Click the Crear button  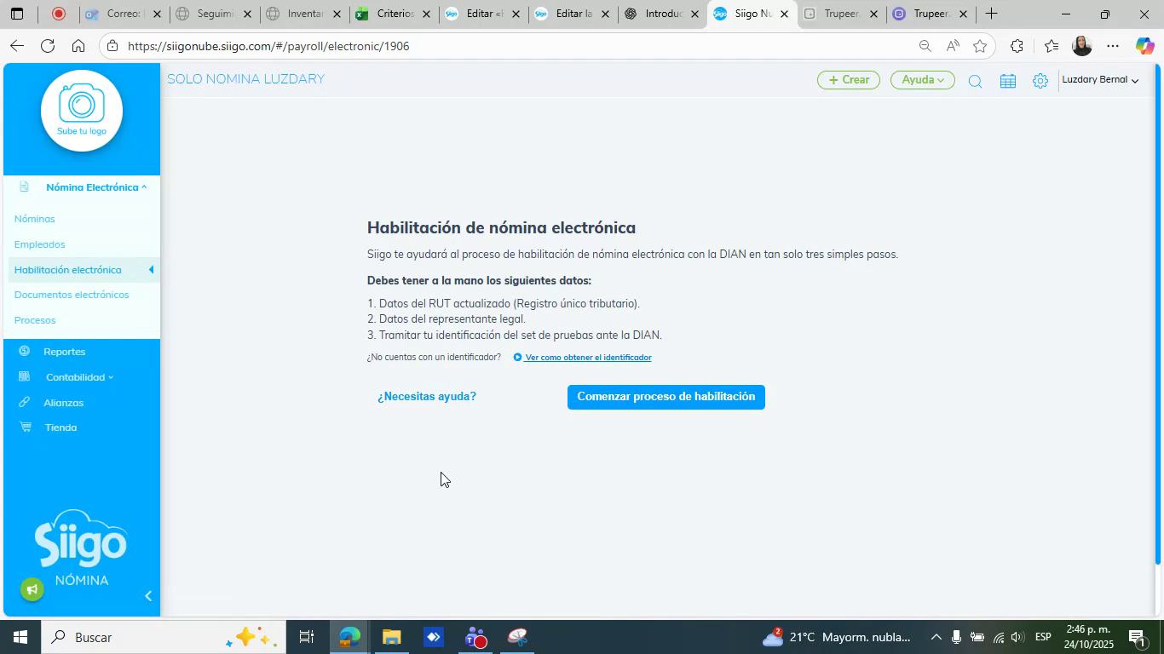click(849, 80)
